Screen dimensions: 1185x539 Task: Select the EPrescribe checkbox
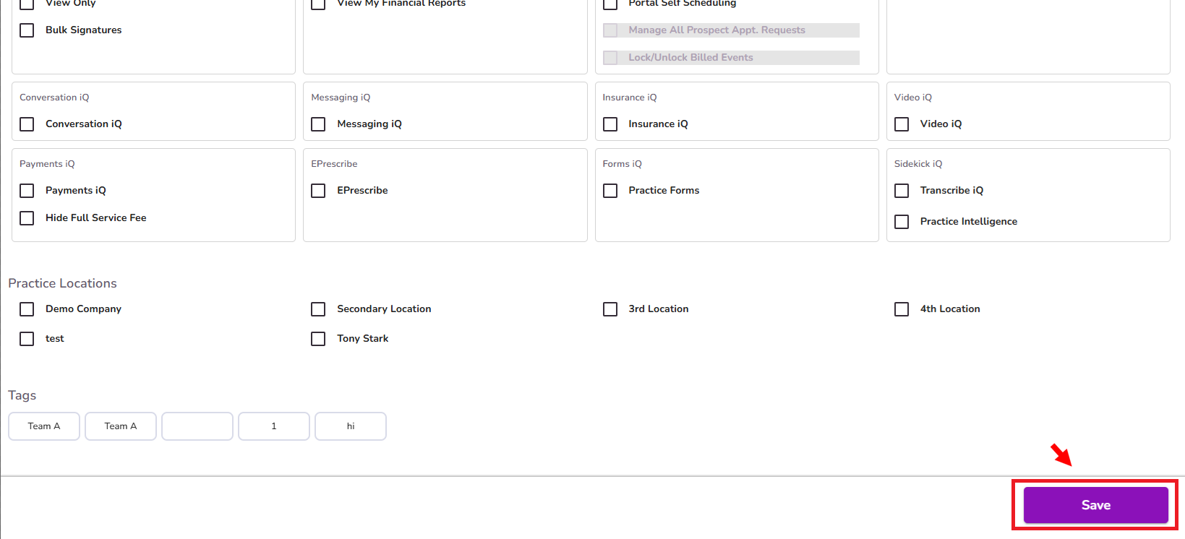318,191
